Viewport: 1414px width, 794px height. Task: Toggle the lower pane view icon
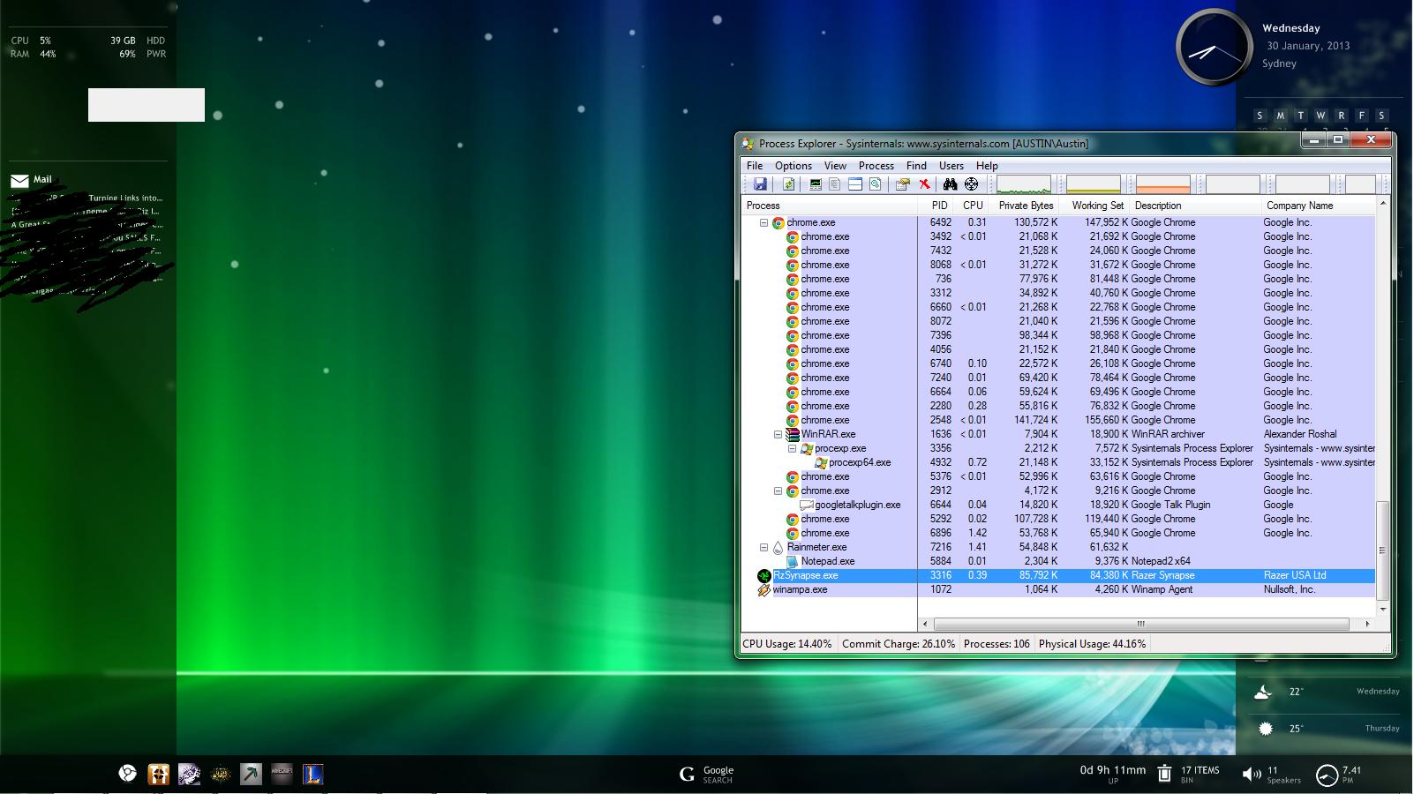tap(855, 184)
